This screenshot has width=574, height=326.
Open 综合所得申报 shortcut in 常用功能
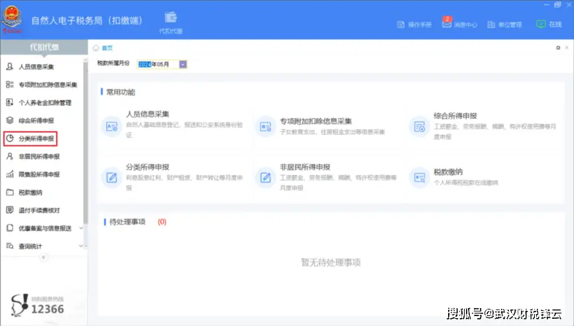point(419,126)
